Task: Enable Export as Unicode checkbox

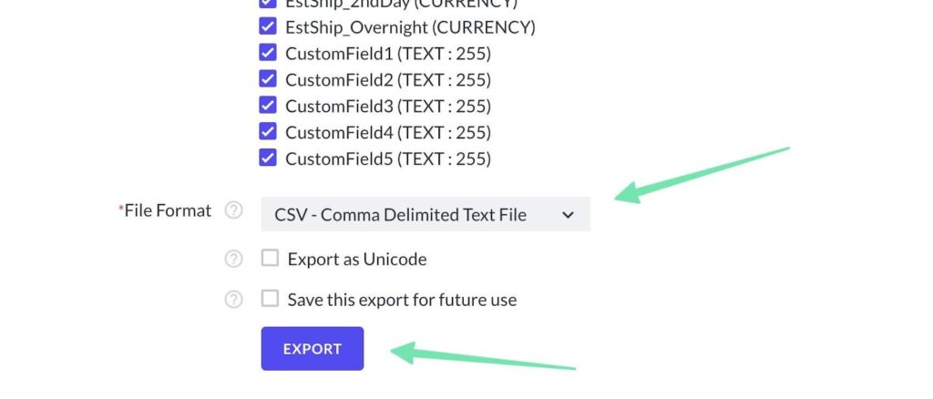Action: click(x=270, y=259)
